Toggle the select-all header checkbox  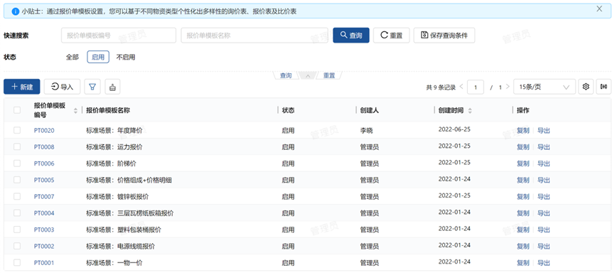point(17,110)
